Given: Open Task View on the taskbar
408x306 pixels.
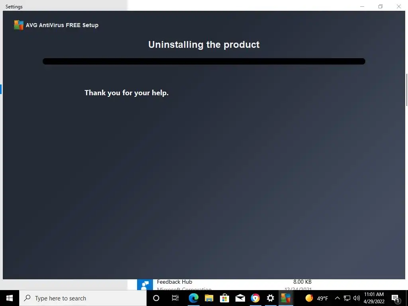Looking at the screenshot, I should pyautogui.click(x=175, y=298).
